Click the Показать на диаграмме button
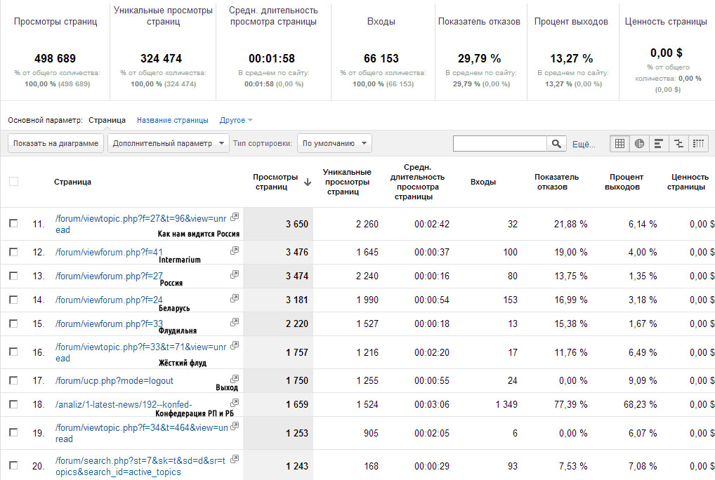Viewport: 715px width, 480px height. pos(55,143)
